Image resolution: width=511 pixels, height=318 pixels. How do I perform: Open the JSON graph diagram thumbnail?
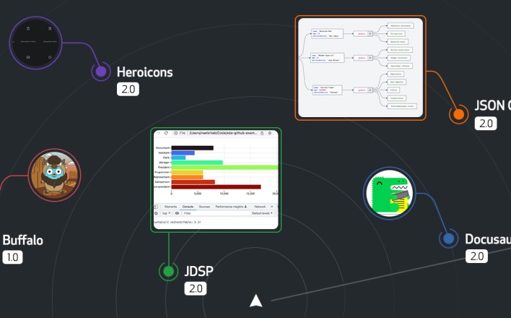pos(360,68)
